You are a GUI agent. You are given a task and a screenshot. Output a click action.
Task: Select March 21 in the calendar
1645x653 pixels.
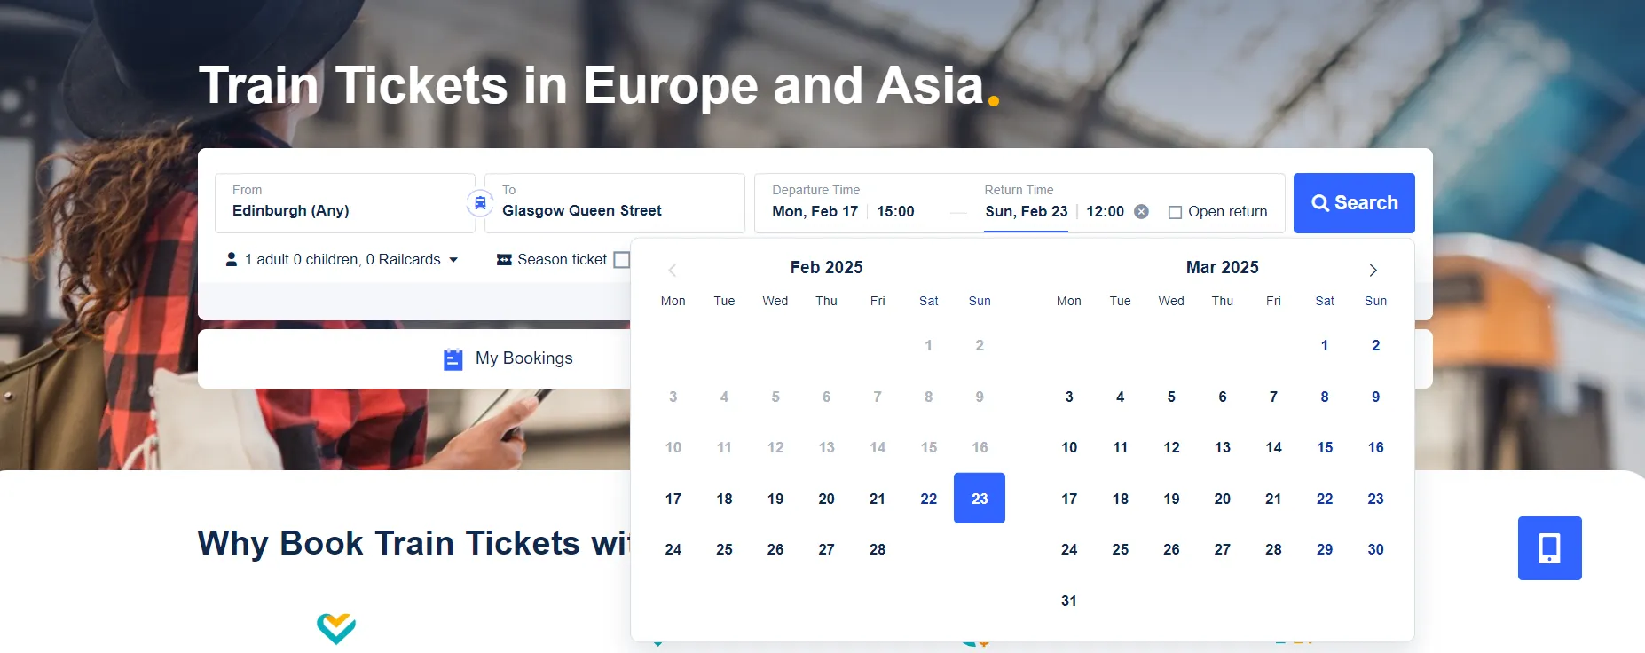(x=1273, y=499)
